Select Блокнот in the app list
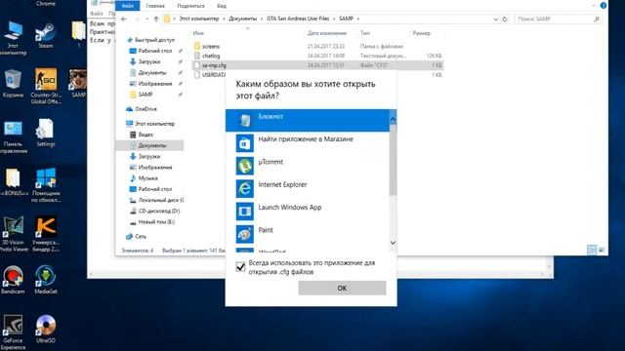This screenshot has height=351, width=625. 308,120
